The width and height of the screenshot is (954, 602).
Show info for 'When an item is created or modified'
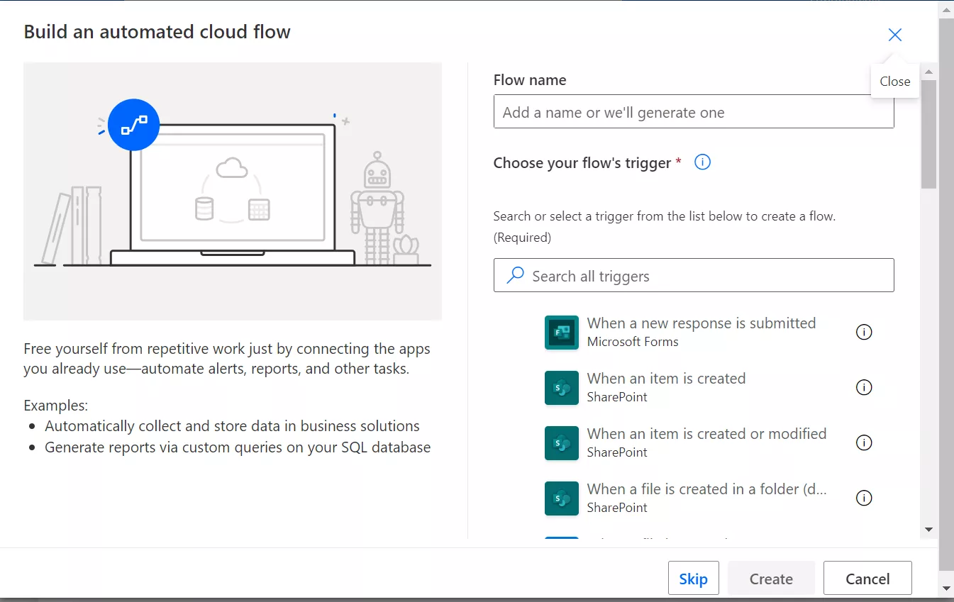pos(864,442)
